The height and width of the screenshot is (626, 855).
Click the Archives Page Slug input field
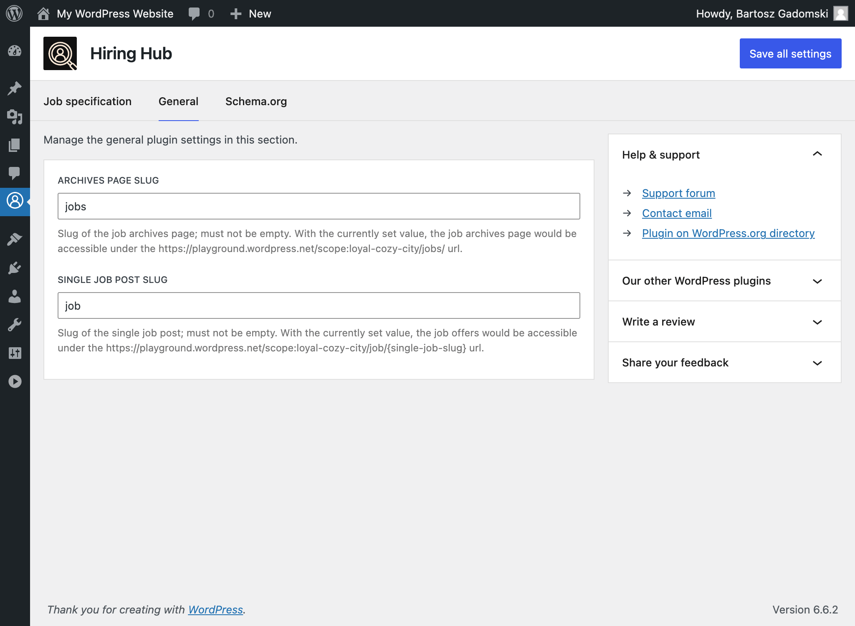click(319, 206)
